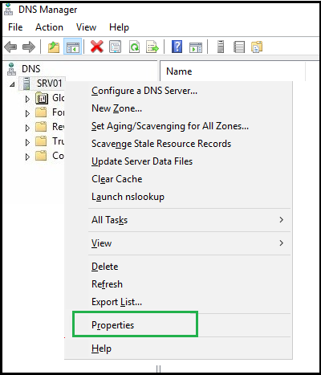Collapse the SRV01 server node
Image resolution: width=321 pixels, height=375 pixels.
tap(12, 84)
